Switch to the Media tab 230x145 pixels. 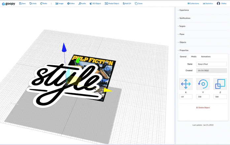coord(194,57)
